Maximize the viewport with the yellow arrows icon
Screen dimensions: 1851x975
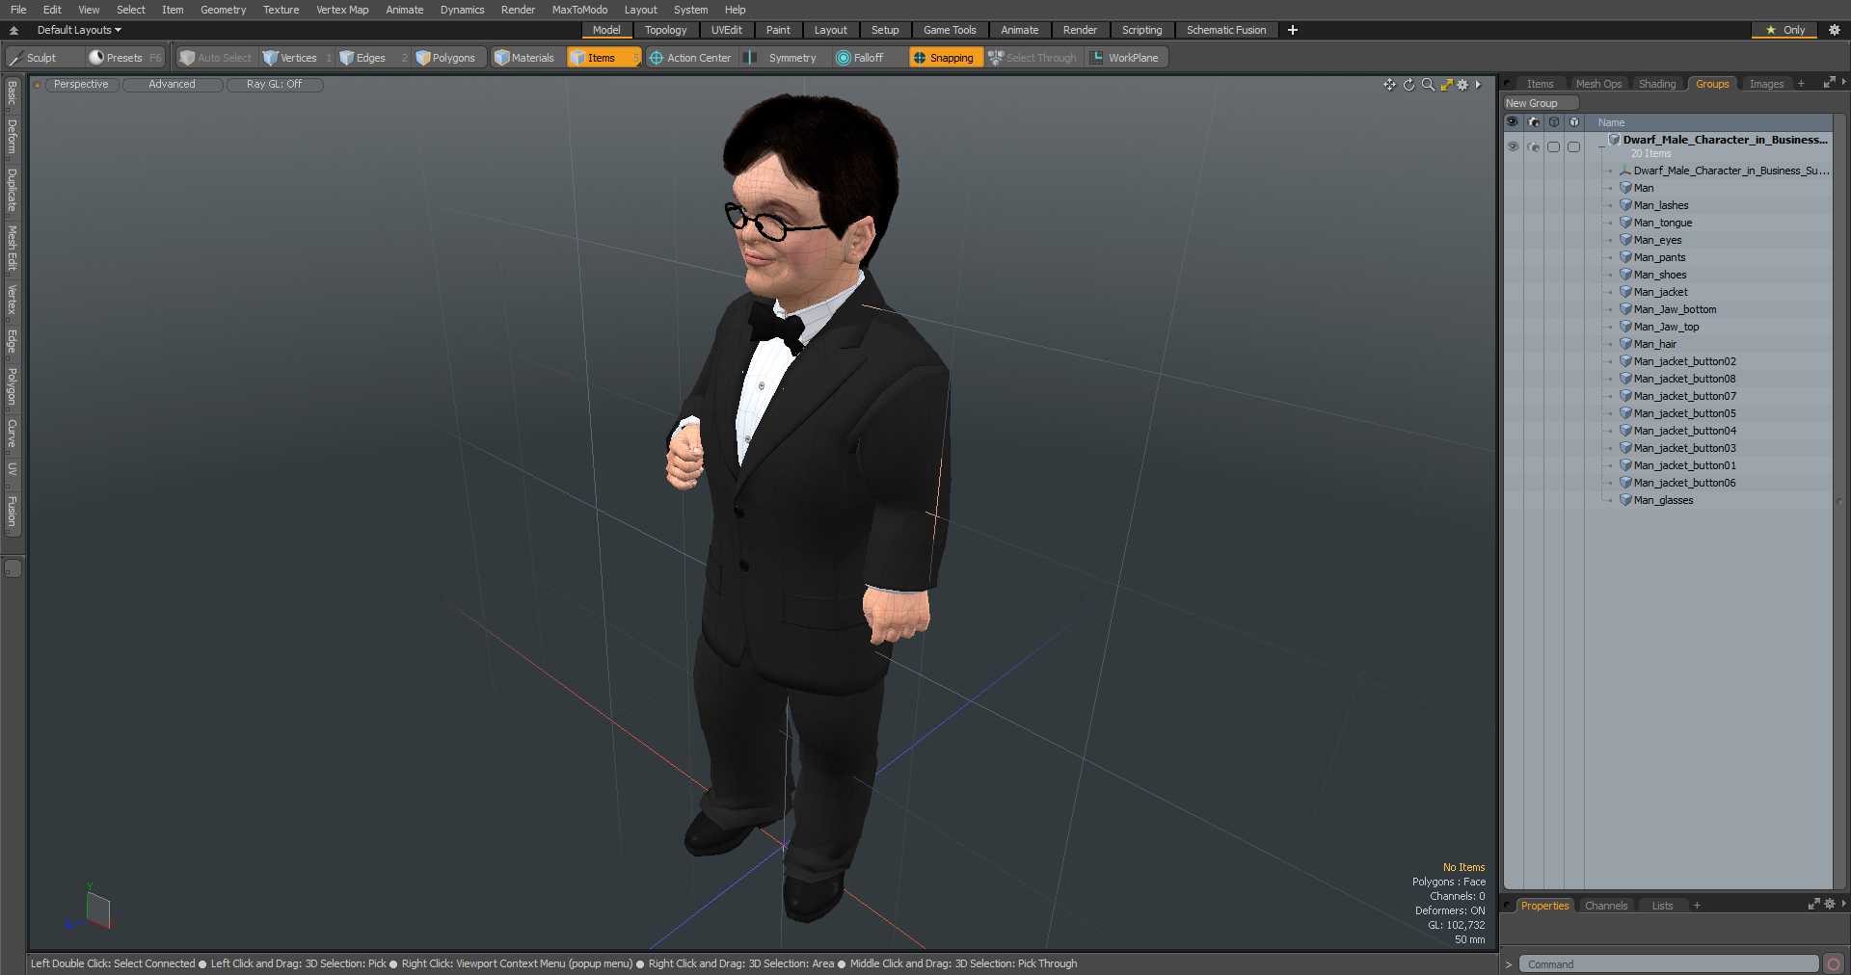pos(1446,85)
